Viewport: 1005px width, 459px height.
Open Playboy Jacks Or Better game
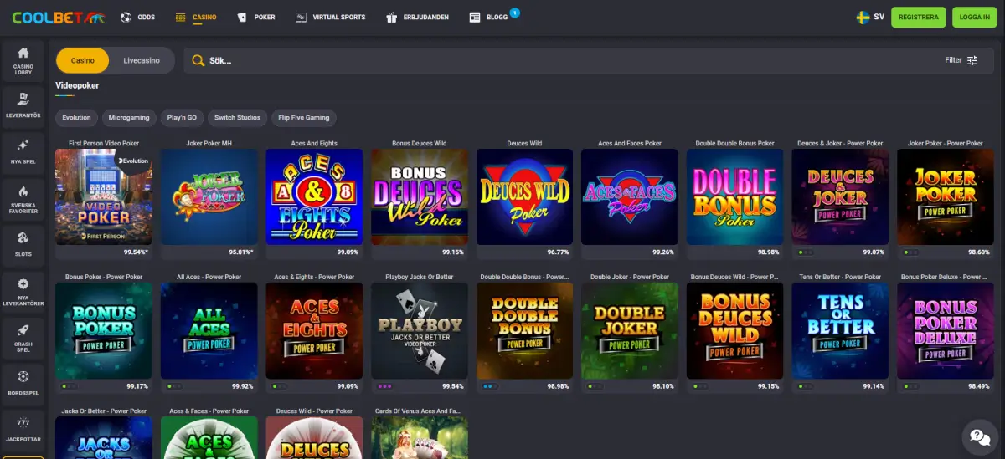pos(420,330)
